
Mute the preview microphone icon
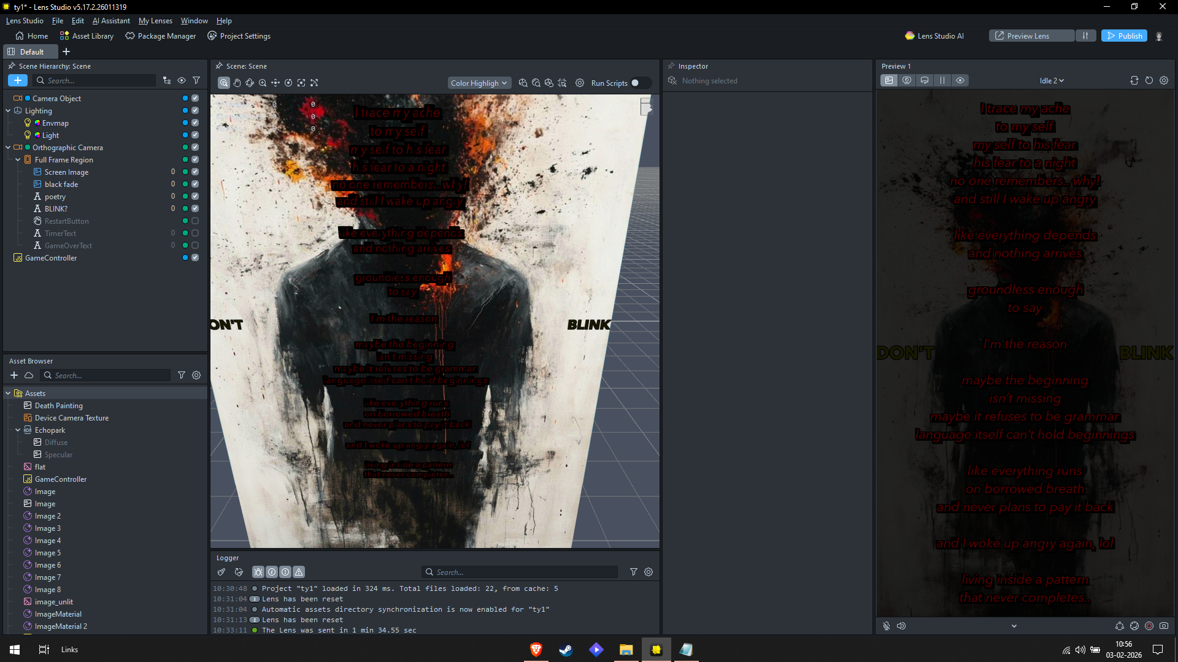tap(886, 626)
